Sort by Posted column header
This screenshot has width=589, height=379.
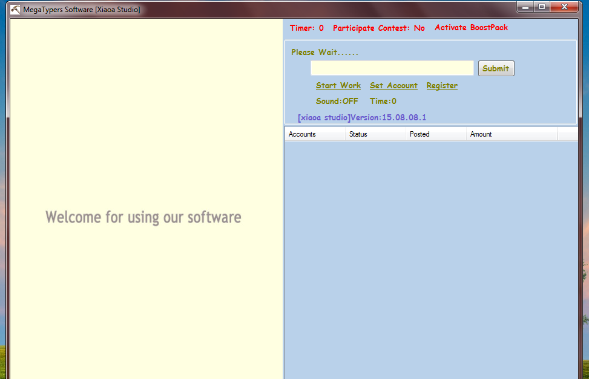point(436,134)
